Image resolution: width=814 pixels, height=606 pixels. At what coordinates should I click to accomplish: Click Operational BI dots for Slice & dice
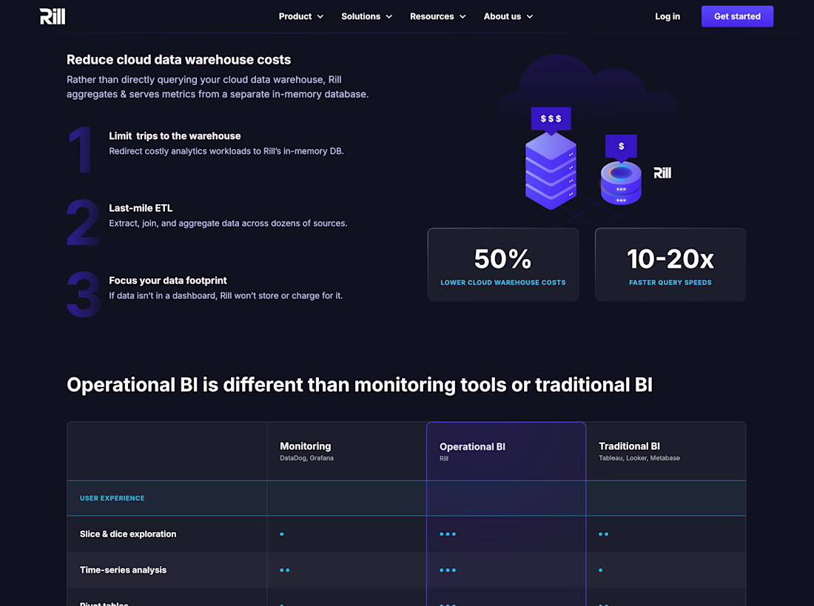pos(448,533)
